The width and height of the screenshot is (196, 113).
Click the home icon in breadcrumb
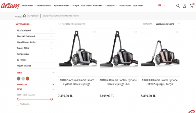pos(24,16)
